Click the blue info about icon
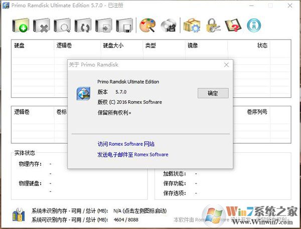Viewport: 301px width, 229px height. pyautogui.click(x=254, y=25)
